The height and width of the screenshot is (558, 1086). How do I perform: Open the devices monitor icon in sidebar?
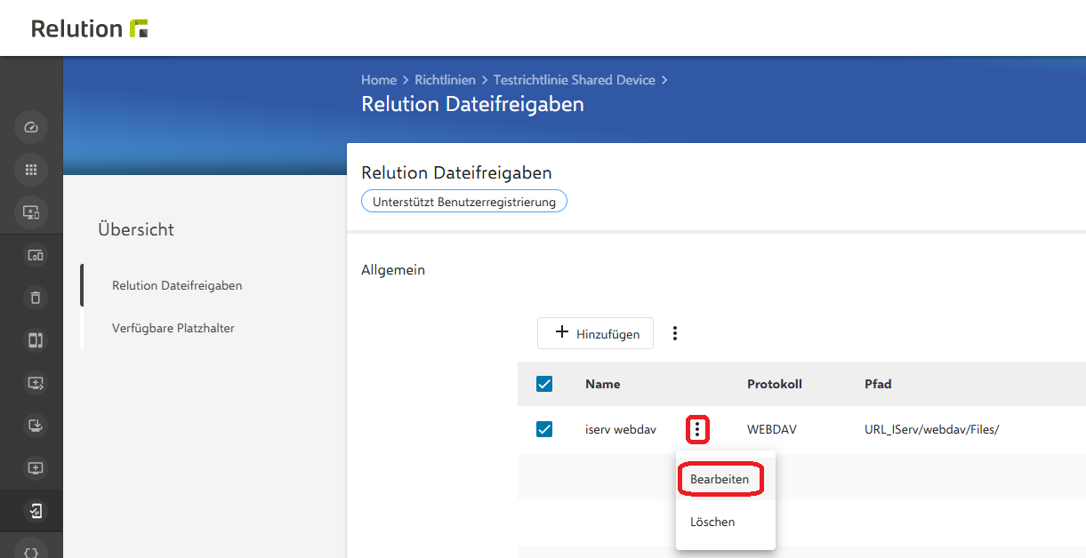tap(31, 212)
